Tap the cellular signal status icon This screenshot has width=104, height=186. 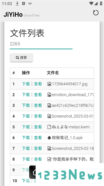[96, 3]
